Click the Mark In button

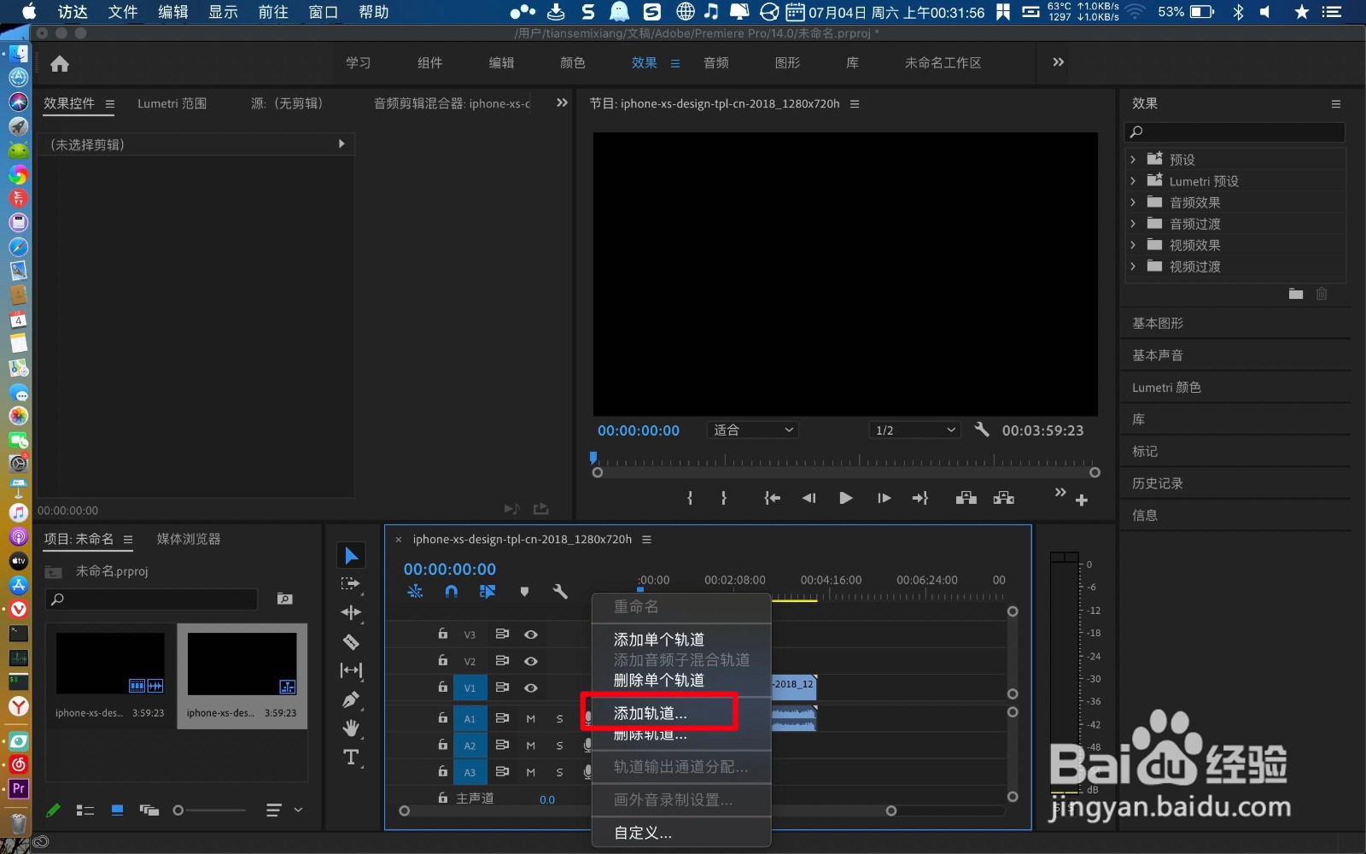pyautogui.click(x=690, y=498)
